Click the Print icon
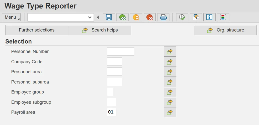 point(163,17)
